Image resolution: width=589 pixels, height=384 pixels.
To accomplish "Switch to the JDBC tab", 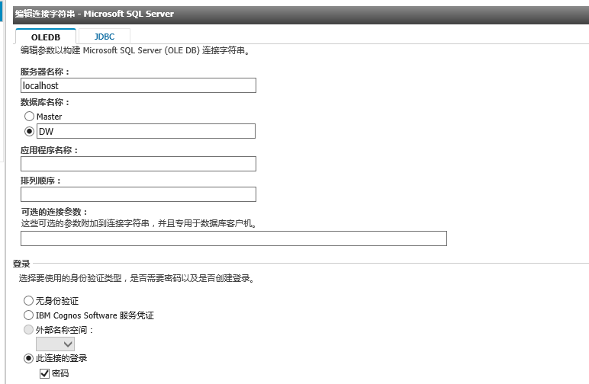I will pyautogui.click(x=104, y=37).
